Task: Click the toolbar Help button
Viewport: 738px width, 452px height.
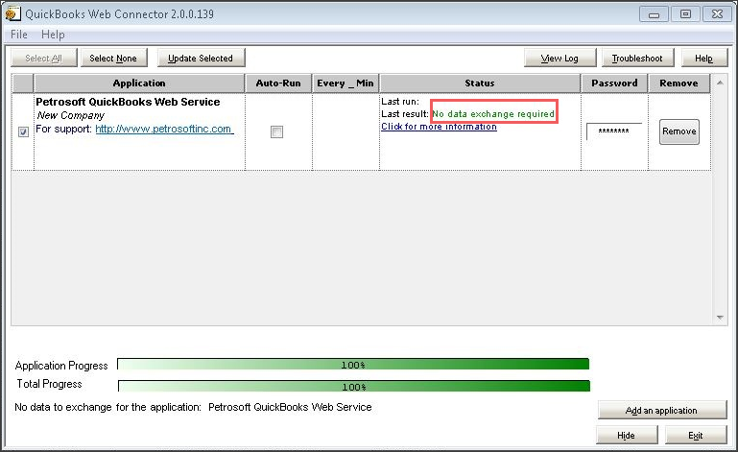Action: tap(703, 58)
